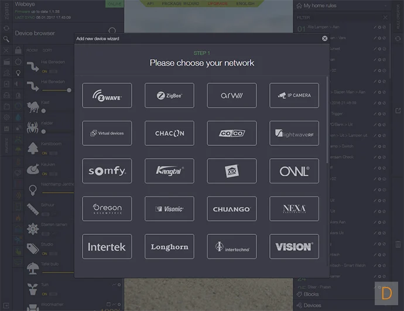404x311 pixels.
Task: Open the search icon in left sidebar
Action: 6,39
